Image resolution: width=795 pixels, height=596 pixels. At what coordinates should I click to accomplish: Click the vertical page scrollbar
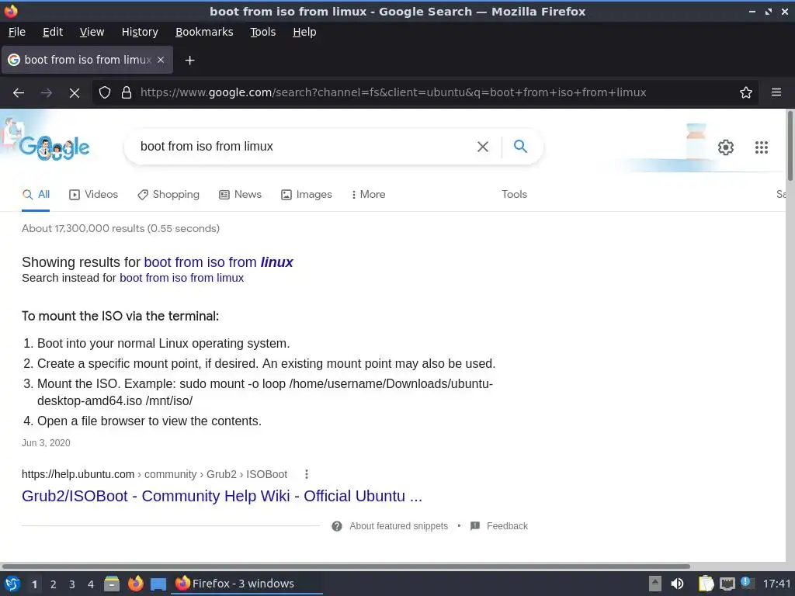tap(790, 146)
